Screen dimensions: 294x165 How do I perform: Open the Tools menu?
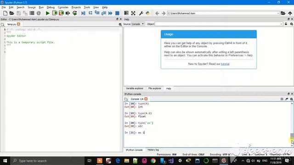[x=87, y=7]
